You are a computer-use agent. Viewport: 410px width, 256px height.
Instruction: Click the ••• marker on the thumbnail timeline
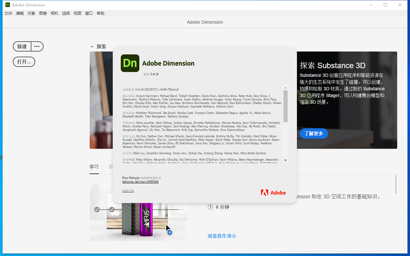pyautogui.click(x=181, y=209)
